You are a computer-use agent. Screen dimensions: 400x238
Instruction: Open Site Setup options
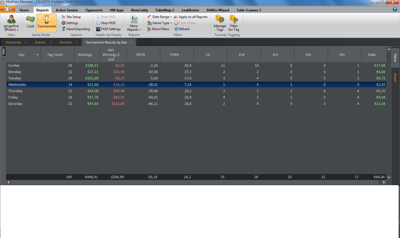click(x=71, y=17)
